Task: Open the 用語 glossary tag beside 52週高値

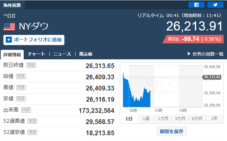Action: (32, 121)
